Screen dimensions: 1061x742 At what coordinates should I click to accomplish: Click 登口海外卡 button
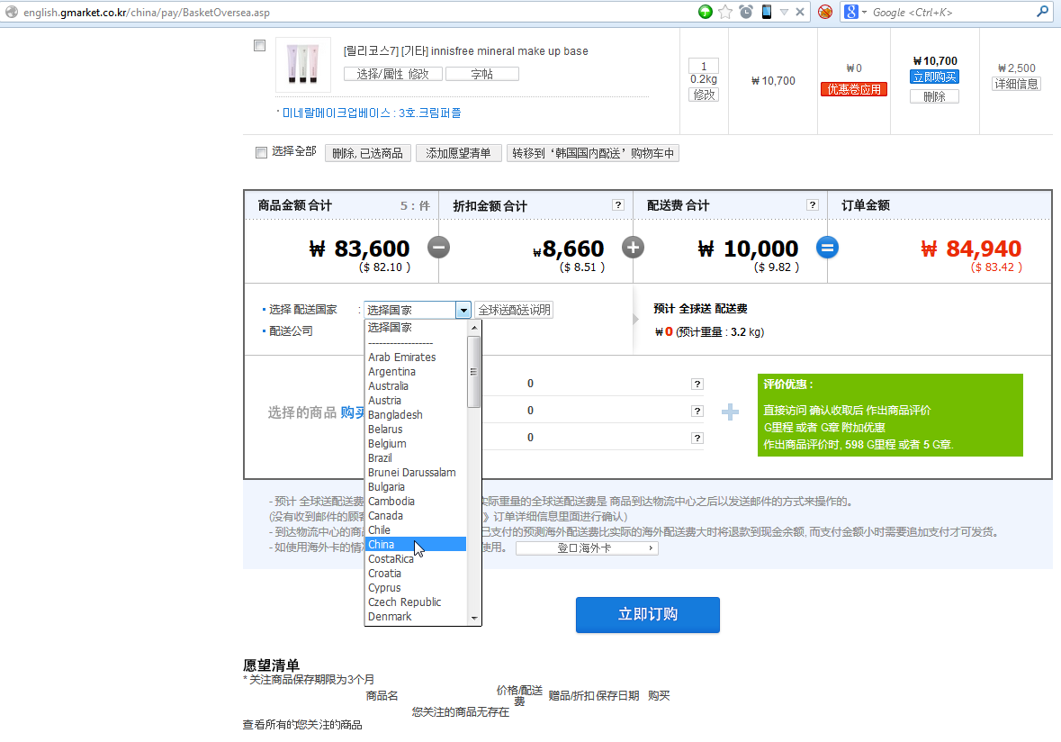click(587, 547)
